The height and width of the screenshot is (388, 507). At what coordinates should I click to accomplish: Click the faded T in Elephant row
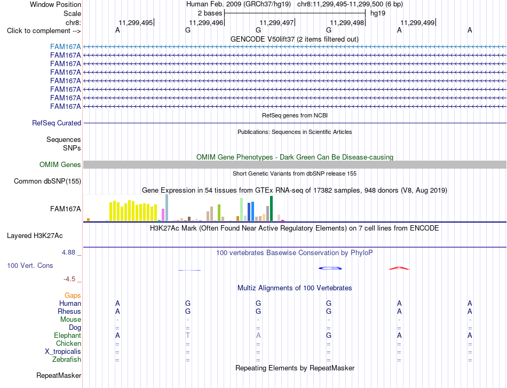coord(187,335)
